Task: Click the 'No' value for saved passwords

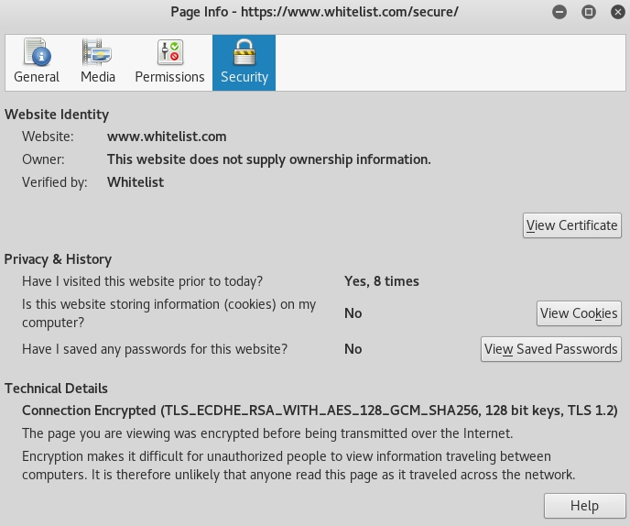Action: (353, 349)
